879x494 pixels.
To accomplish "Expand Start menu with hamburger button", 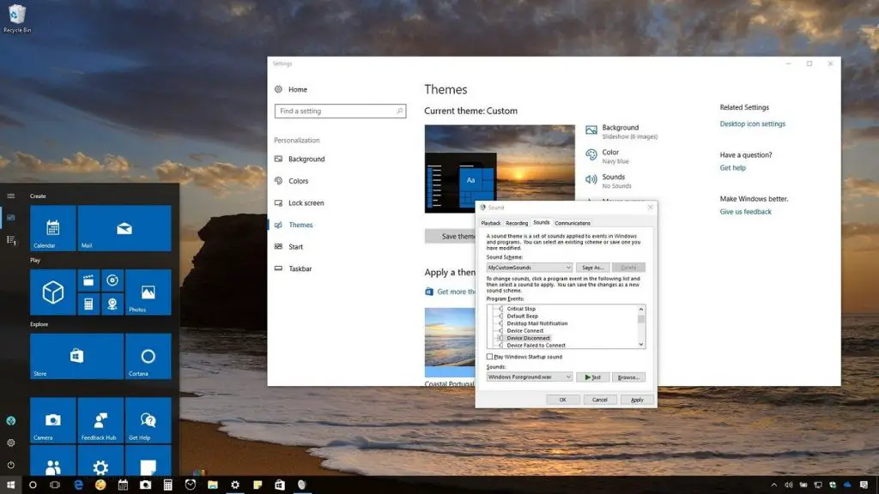I will point(11,196).
